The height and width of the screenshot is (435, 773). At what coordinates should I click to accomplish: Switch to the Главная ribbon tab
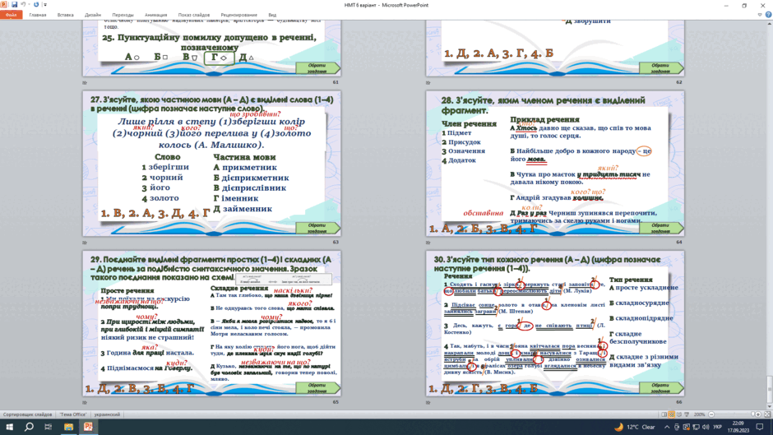[x=38, y=15]
